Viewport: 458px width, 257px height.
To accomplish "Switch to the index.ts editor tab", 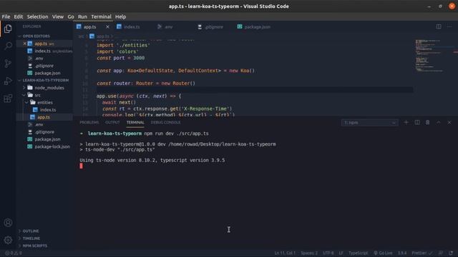I will [132, 27].
